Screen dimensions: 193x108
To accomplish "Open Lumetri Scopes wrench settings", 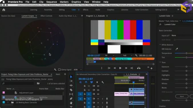I will click(55, 69).
